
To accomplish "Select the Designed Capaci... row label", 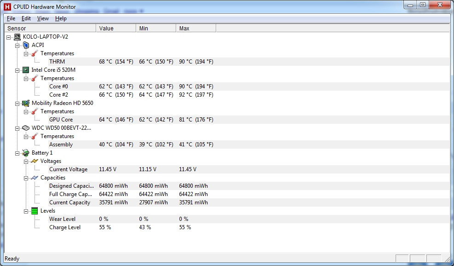I will point(71,186).
